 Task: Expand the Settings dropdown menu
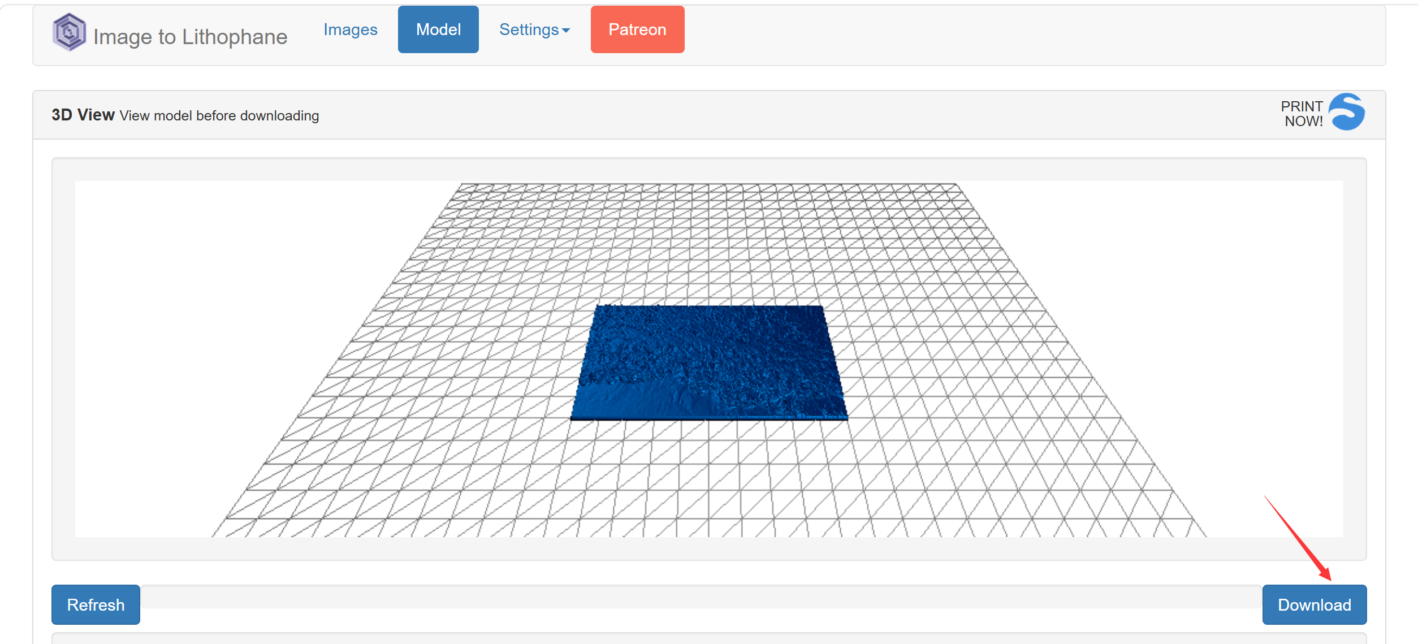529,30
